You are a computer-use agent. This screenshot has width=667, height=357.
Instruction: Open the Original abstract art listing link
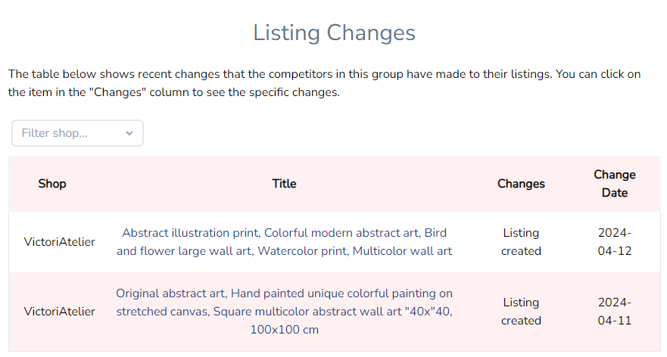pos(284,311)
